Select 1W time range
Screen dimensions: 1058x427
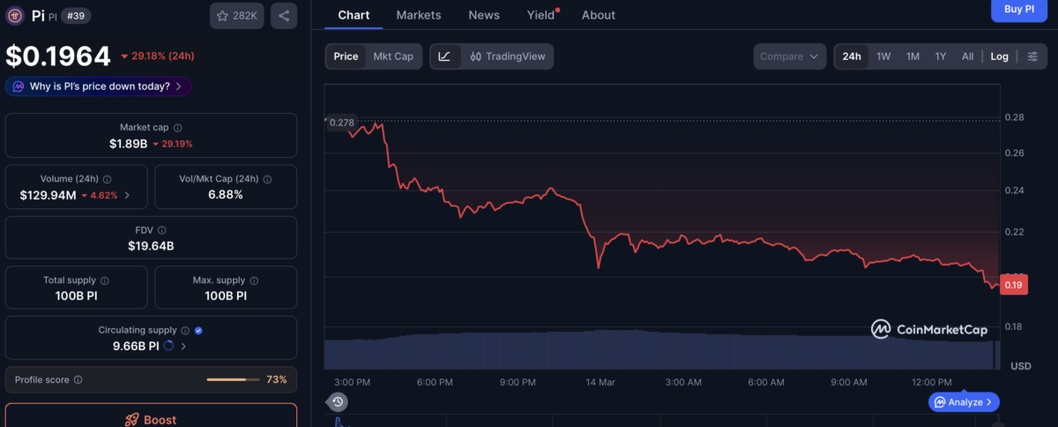pos(883,56)
